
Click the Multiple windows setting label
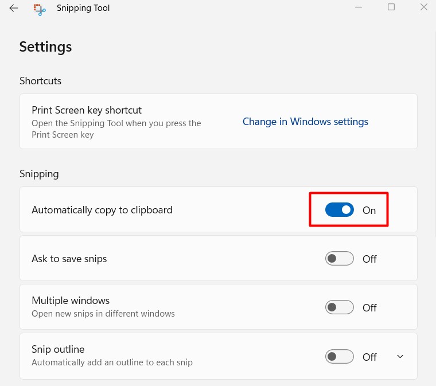point(71,301)
